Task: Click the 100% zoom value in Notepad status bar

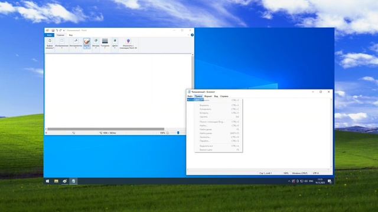Action: click(x=286, y=173)
